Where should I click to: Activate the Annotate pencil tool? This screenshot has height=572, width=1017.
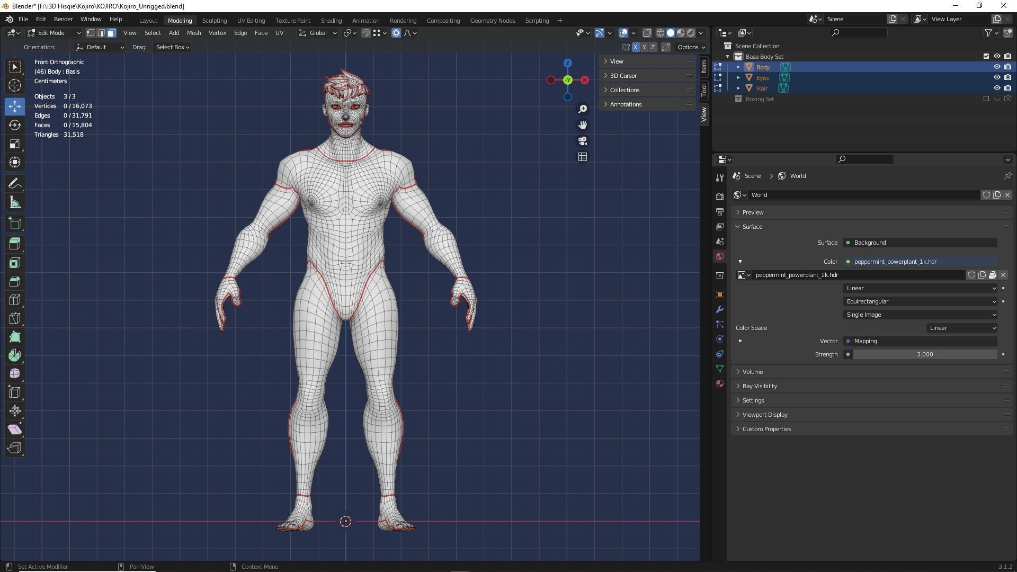point(15,184)
